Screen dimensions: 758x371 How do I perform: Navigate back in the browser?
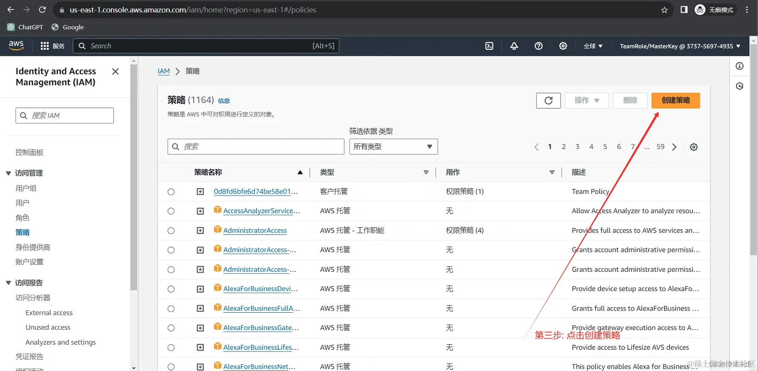pyautogui.click(x=11, y=10)
